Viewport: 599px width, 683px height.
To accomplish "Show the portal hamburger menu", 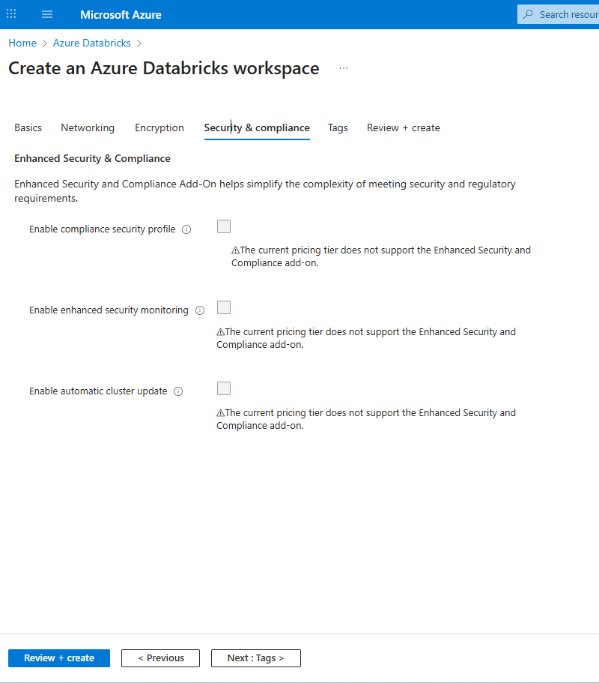I will tap(47, 14).
